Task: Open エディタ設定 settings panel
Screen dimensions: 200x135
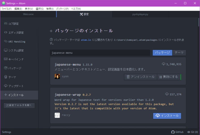Action: pos(16,33)
